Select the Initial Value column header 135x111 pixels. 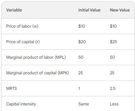click(89, 10)
